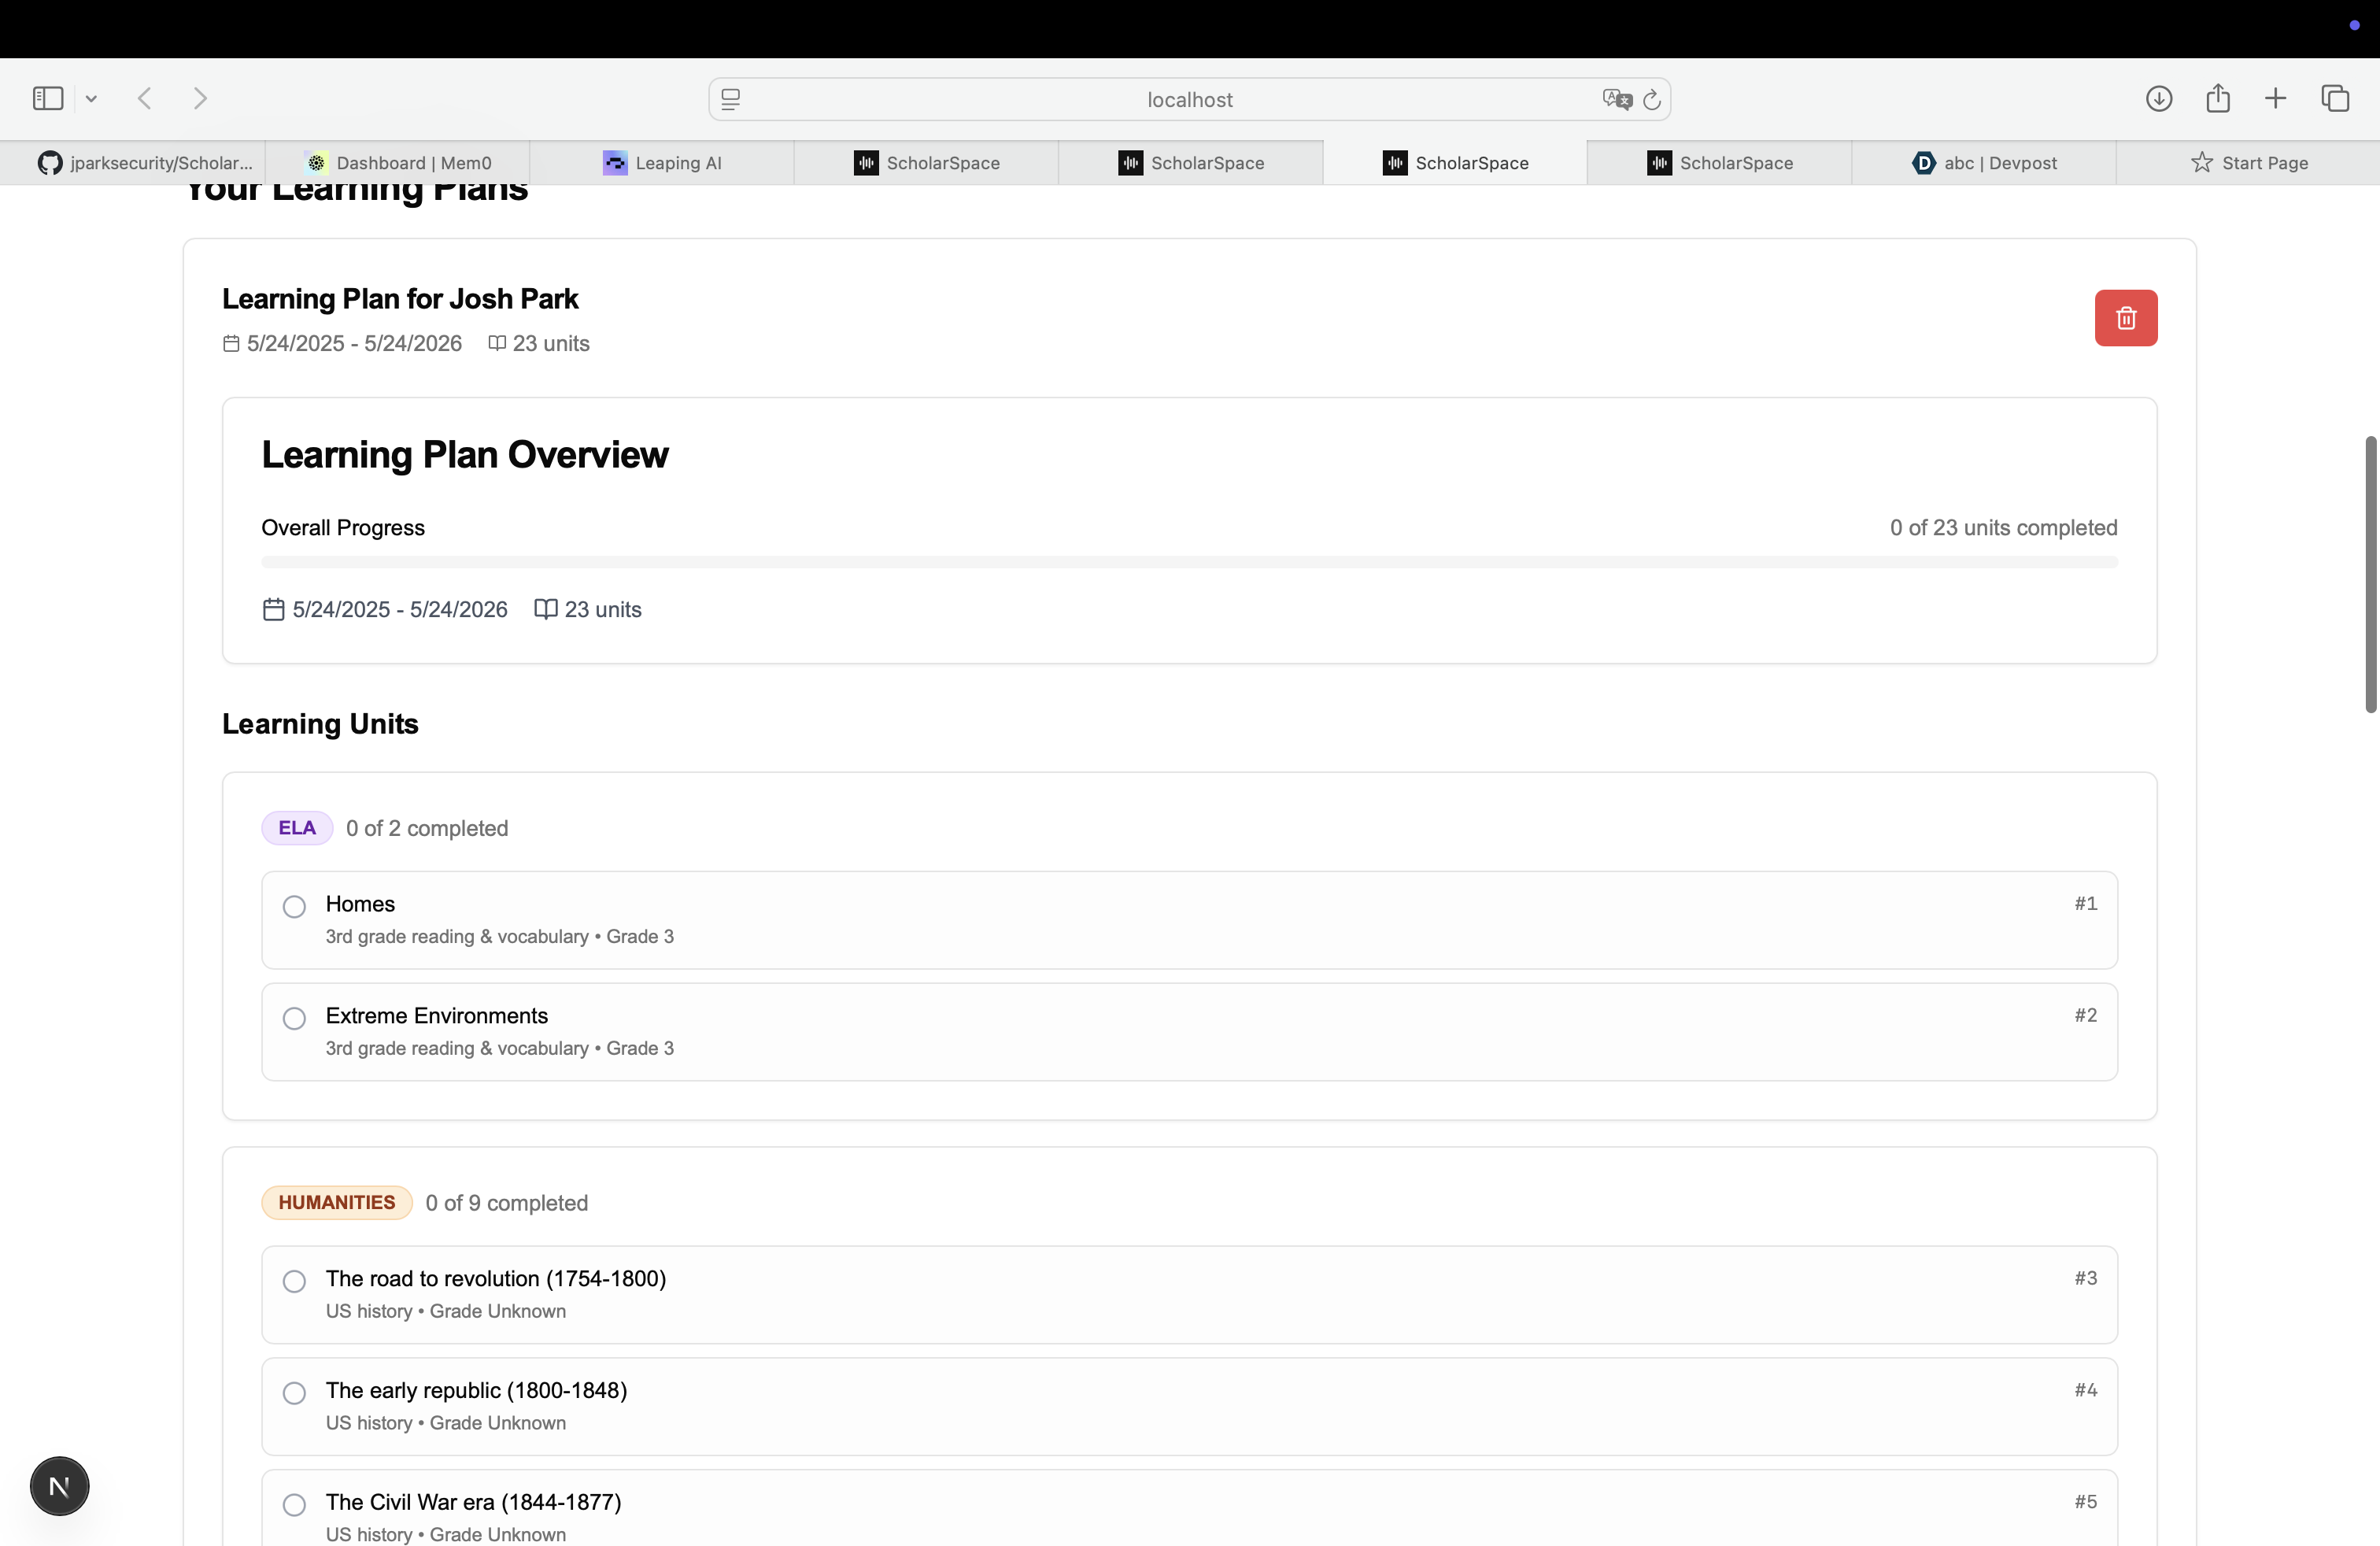Click the Safari sidebar toggle icon

[48, 98]
